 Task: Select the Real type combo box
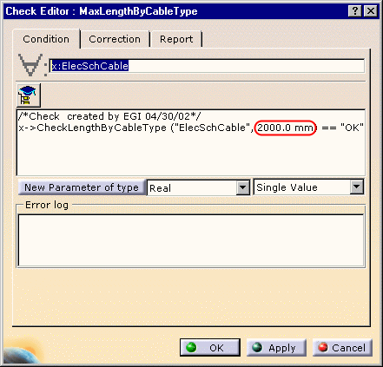point(198,187)
